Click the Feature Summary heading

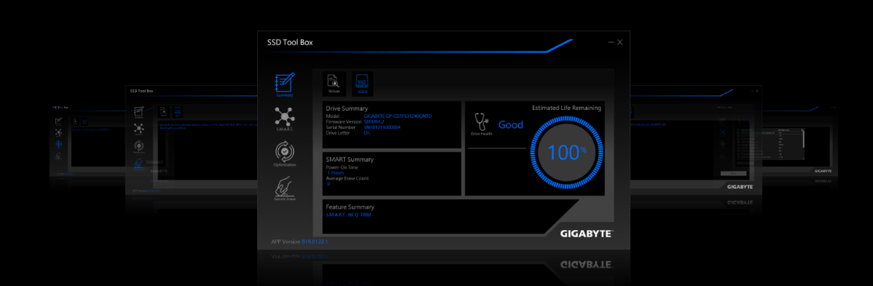[351, 207]
